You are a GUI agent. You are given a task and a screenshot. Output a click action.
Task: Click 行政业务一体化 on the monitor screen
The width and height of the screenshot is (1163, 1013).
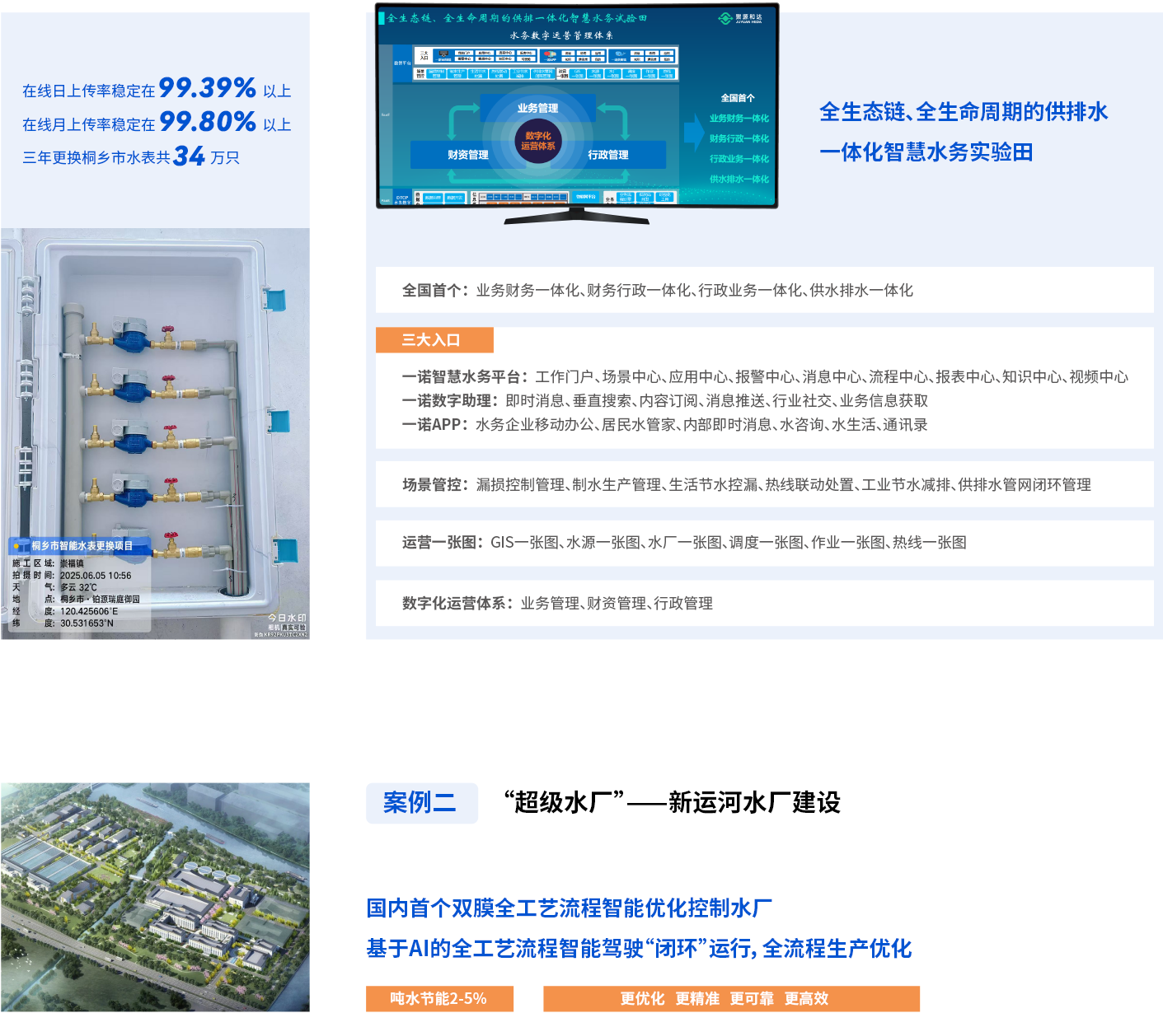(739, 159)
